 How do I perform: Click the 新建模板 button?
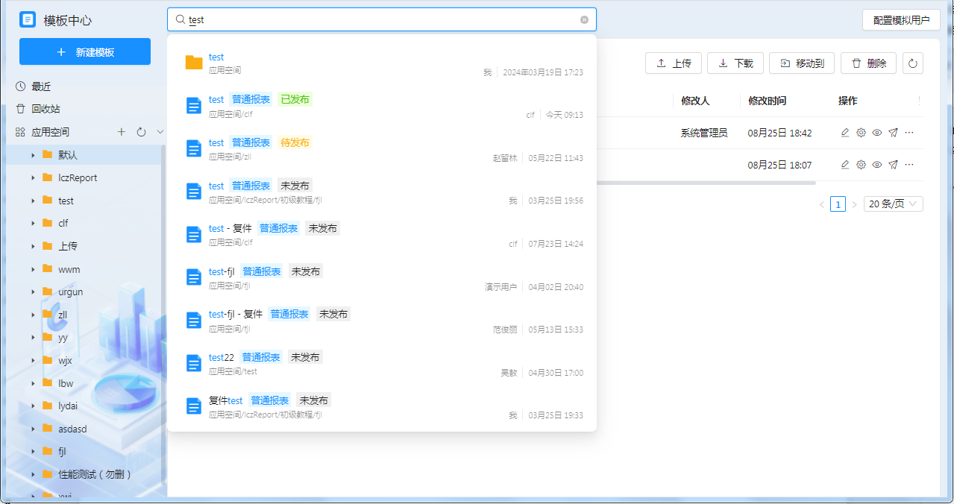coord(85,52)
